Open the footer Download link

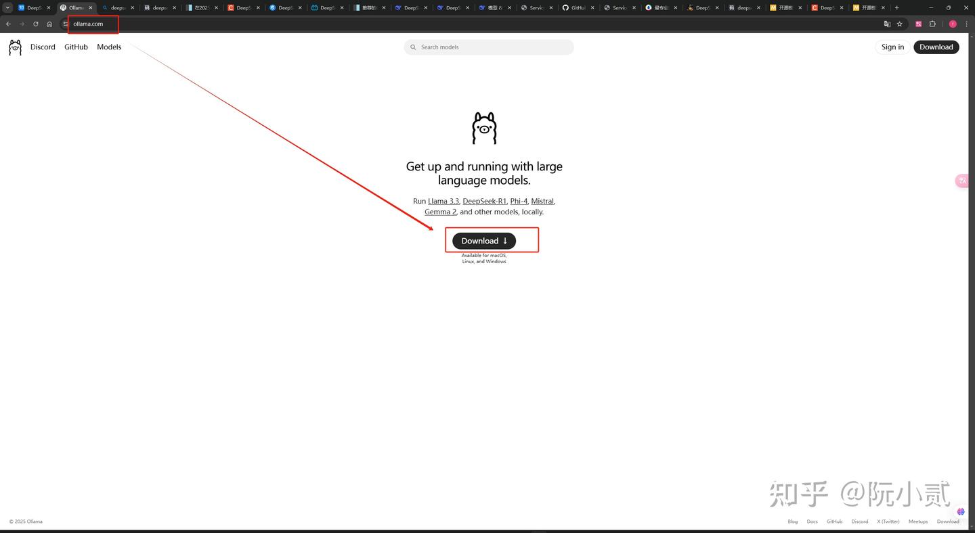pos(948,522)
